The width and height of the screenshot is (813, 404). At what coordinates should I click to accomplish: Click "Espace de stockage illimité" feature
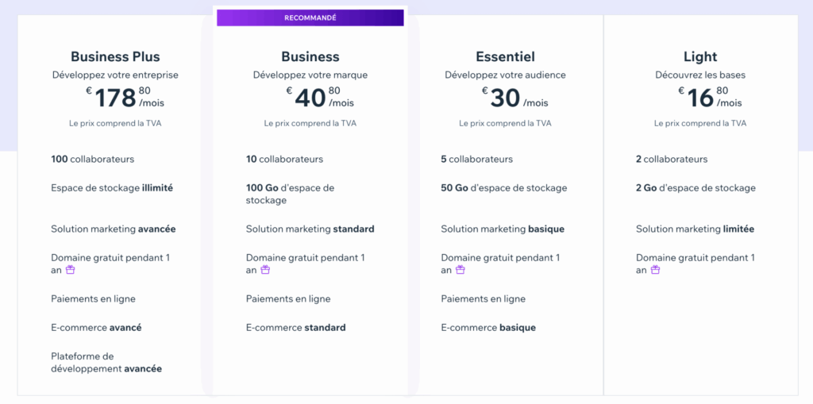(x=112, y=188)
